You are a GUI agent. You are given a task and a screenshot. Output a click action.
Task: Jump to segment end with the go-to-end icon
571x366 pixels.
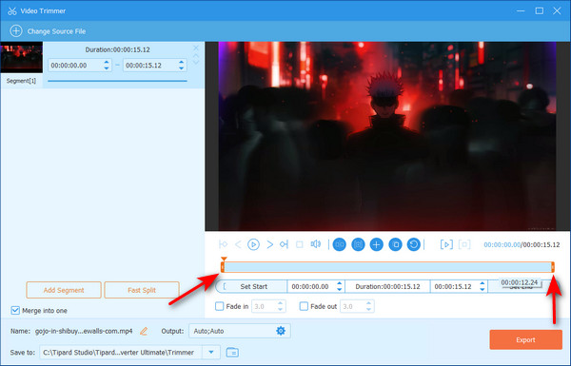pos(284,244)
